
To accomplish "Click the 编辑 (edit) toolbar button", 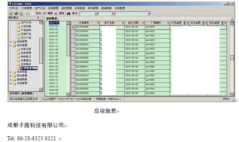I will tap(48, 13).
